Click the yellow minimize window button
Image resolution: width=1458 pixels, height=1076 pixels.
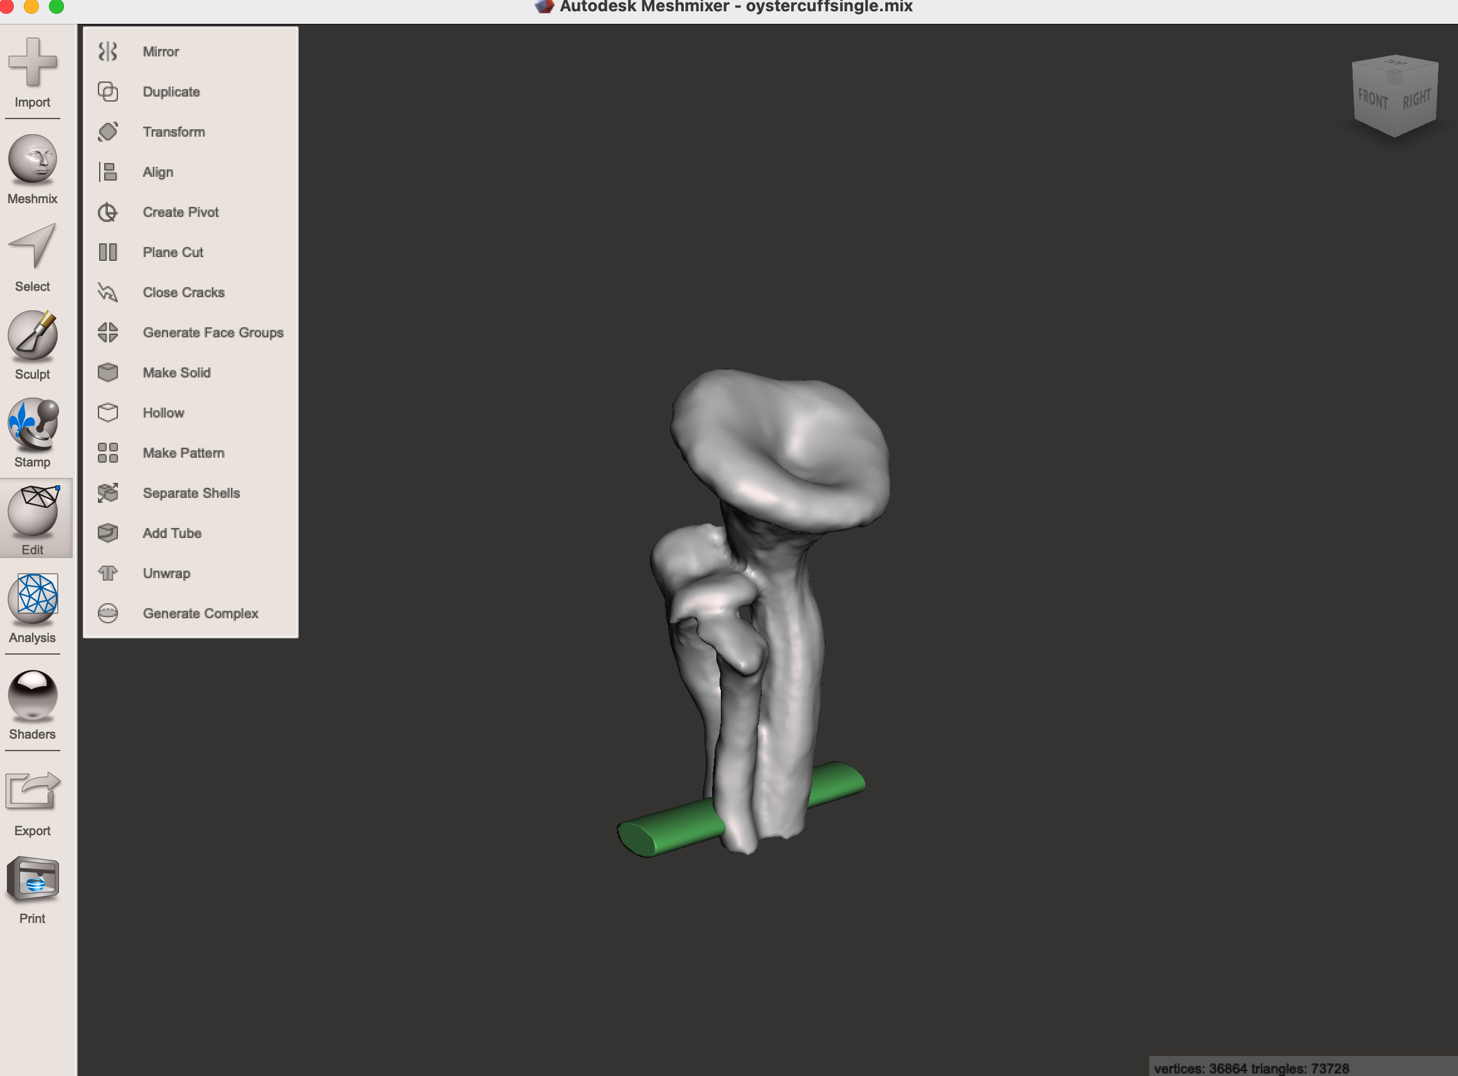tap(31, 6)
